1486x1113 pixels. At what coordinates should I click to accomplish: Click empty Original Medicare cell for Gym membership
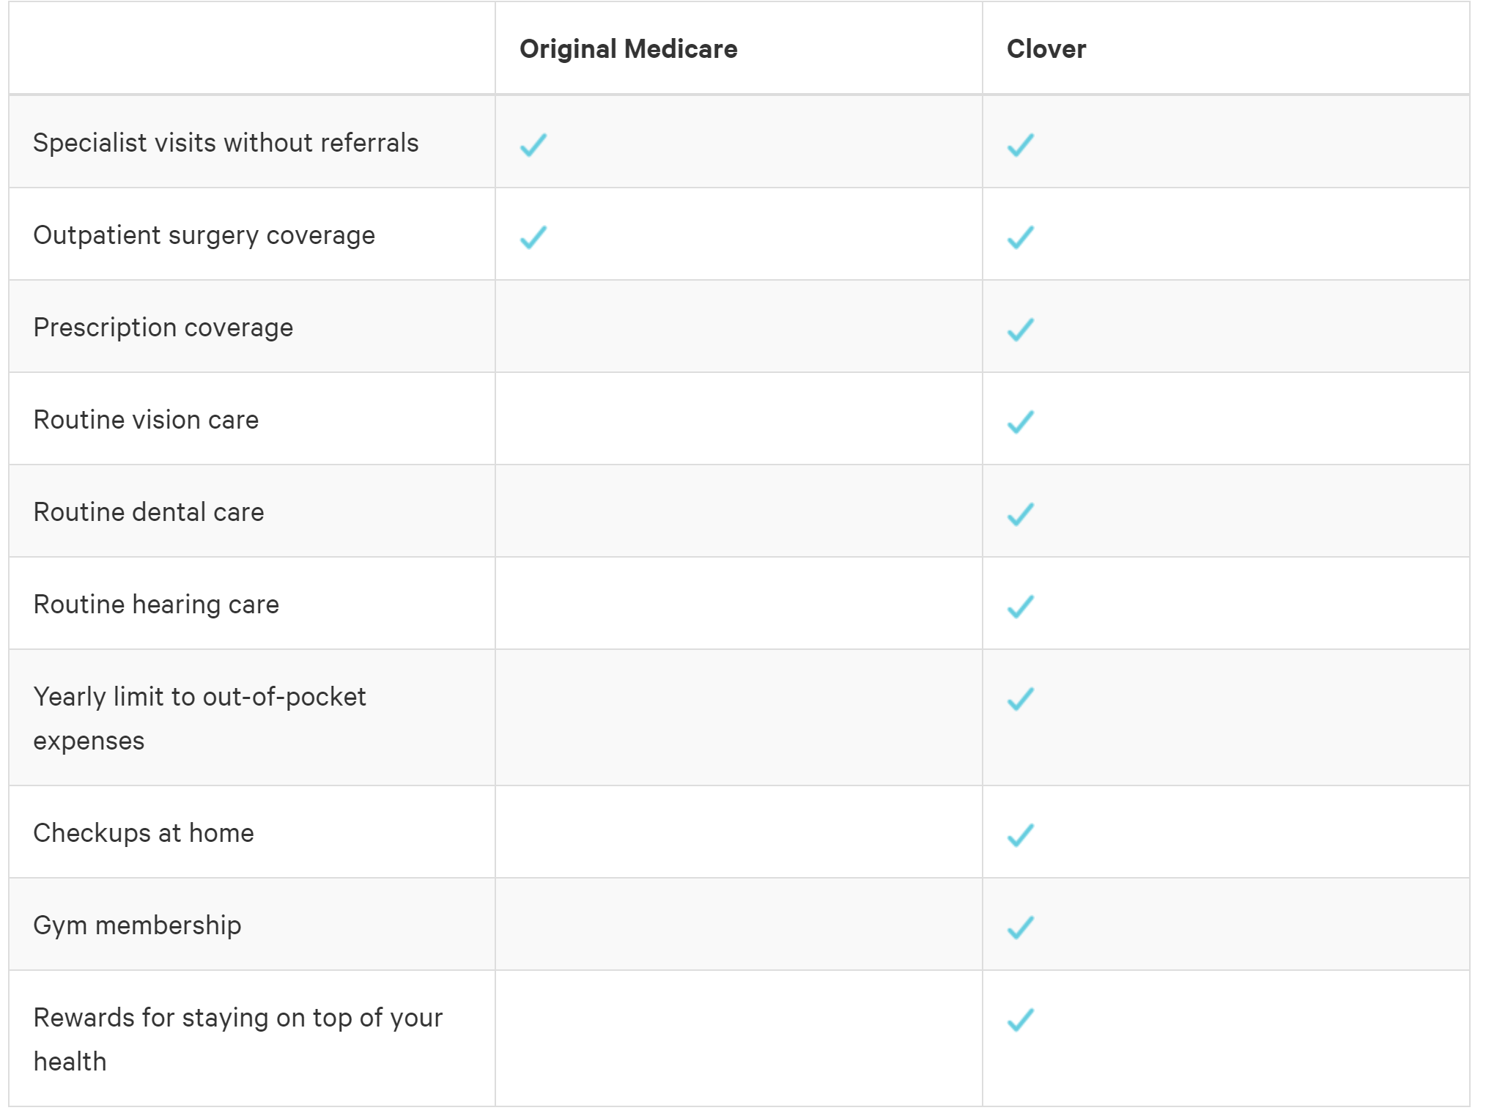click(739, 924)
